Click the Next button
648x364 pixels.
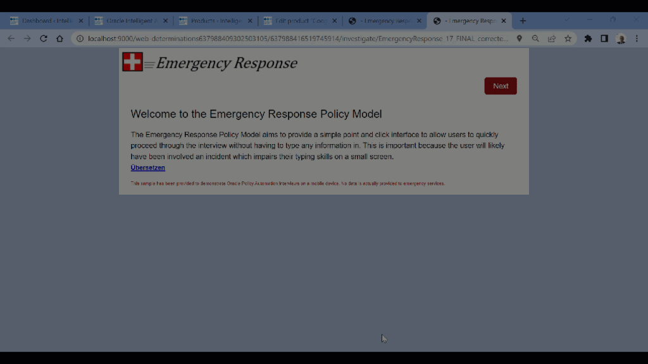[501, 86]
